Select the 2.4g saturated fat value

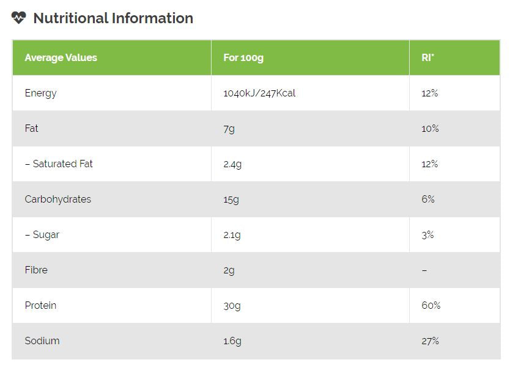tap(232, 164)
